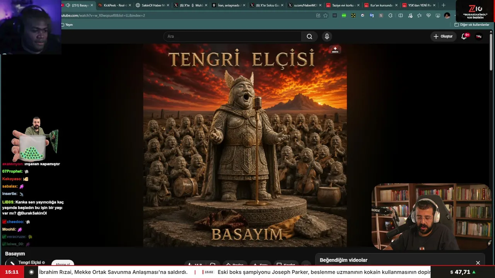Close the Taziye evi korku tab
Viewport: 495px width, 278px height.
click(358, 5)
